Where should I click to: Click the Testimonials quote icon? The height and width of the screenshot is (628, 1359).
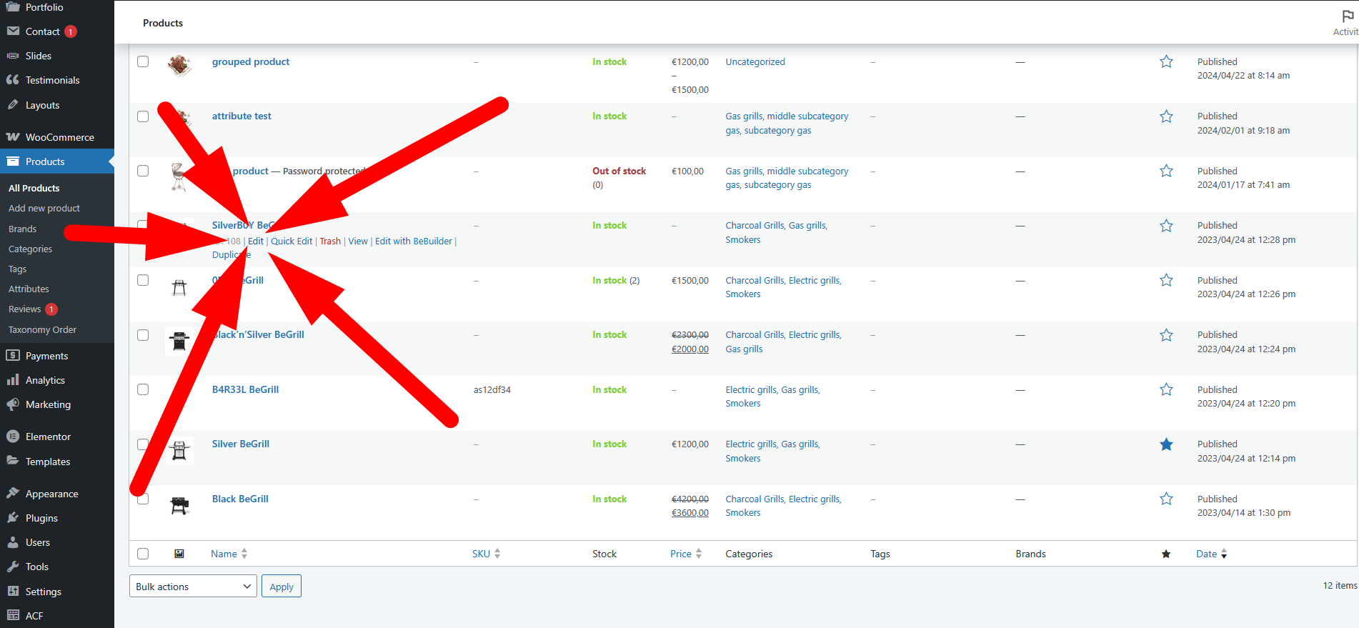pyautogui.click(x=13, y=80)
